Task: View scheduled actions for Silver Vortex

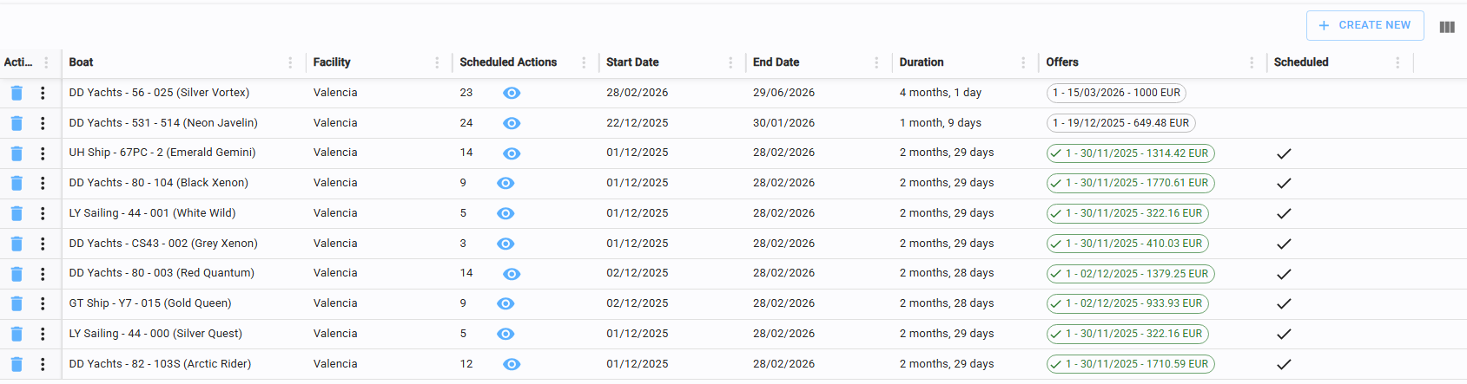Action: tap(512, 94)
